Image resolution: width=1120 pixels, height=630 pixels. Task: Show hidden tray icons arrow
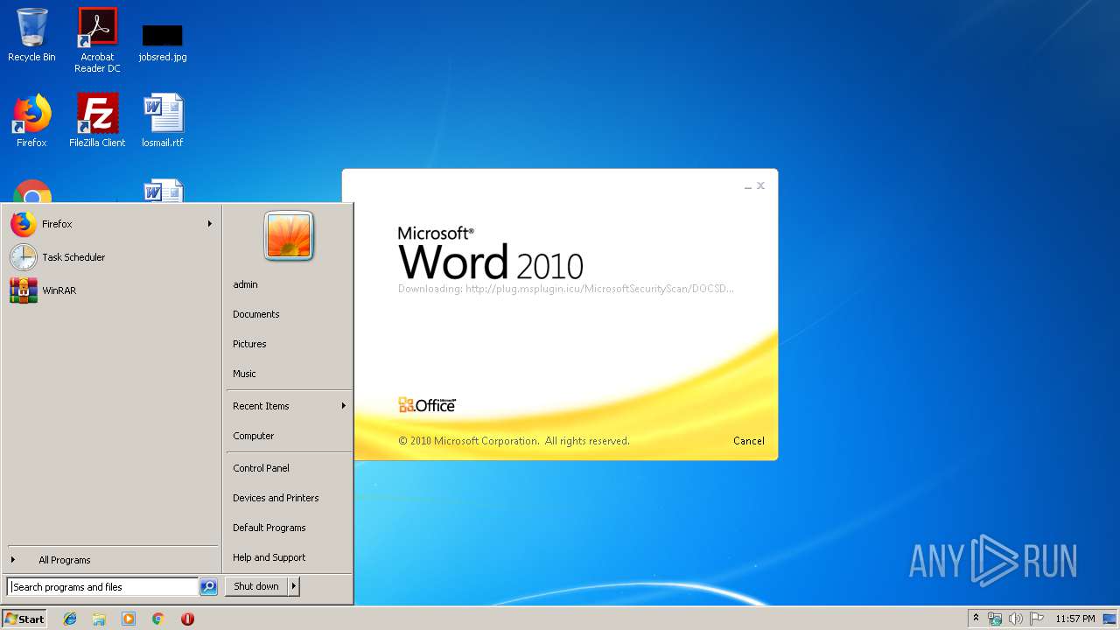[x=976, y=619]
